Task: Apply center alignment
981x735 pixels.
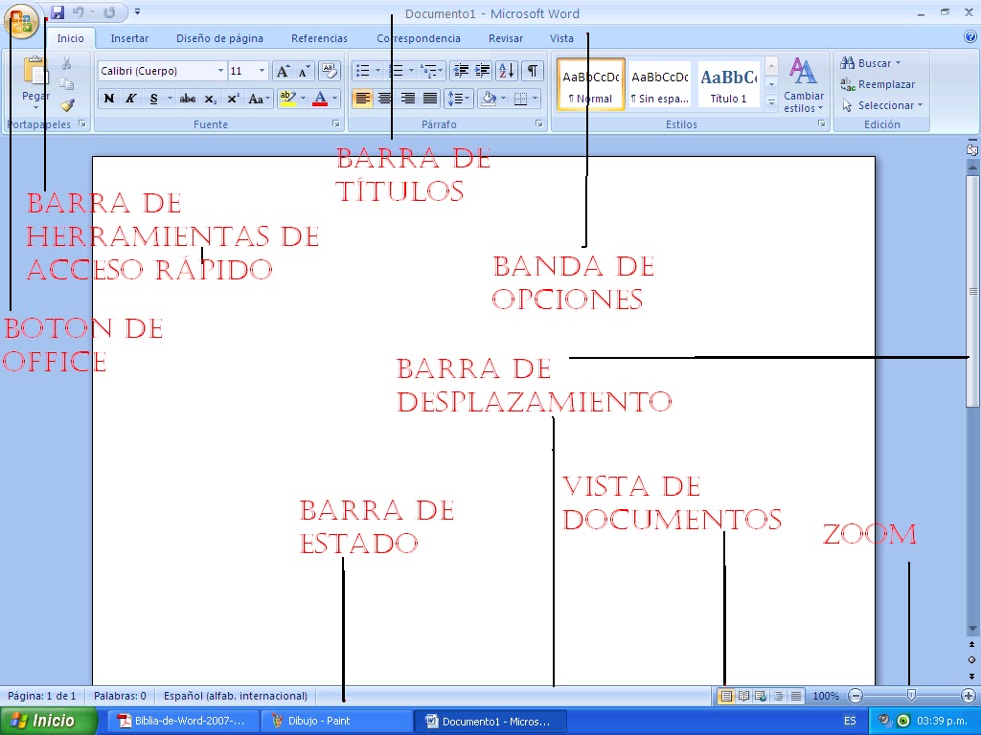Action: click(x=384, y=99)
